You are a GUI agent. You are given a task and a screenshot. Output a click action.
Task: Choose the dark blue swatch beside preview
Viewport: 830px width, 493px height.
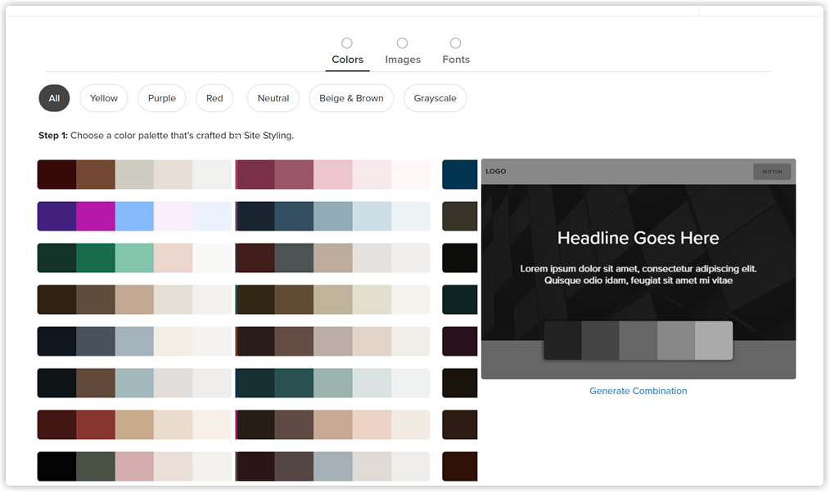(459, 175)
